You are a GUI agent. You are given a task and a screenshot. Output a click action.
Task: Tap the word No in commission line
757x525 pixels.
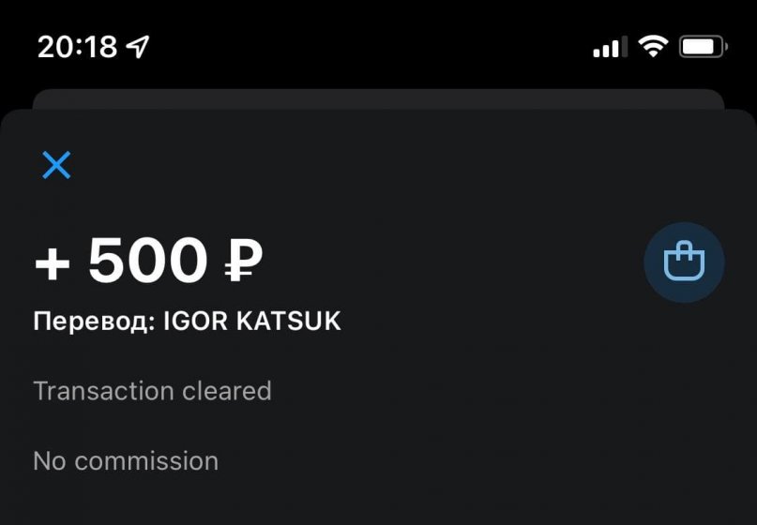[50, 461]
